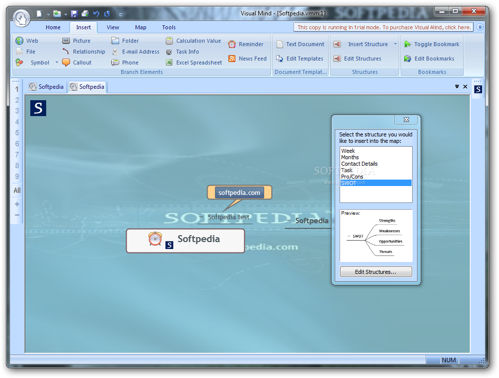Select the second Softpedia document tab

point(87,87)
